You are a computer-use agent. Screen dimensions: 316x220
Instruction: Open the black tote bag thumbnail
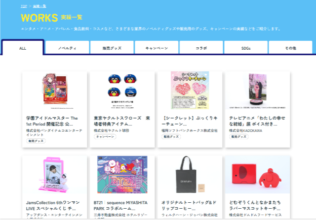click(x=190, y=175)
